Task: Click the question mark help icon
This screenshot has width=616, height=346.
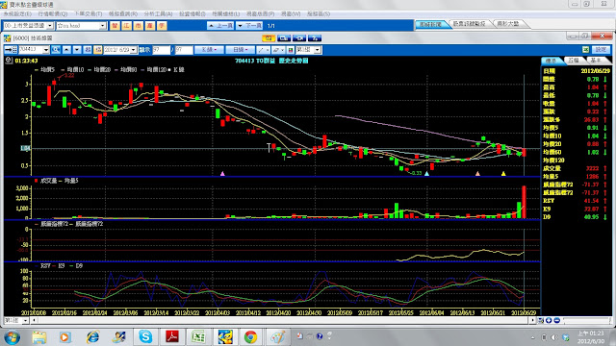Action: [315, 38]
